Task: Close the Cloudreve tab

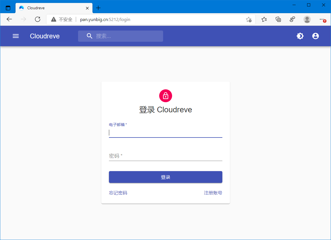Action: 87,8
